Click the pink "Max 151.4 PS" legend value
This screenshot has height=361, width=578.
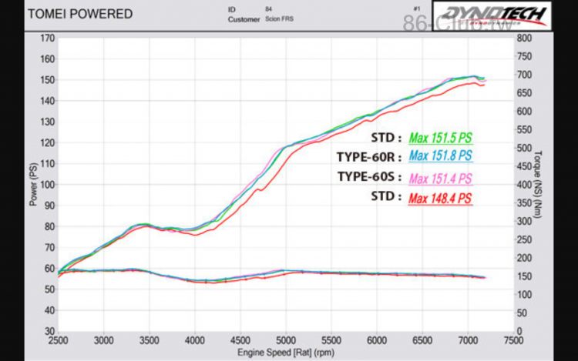pyautogui.click(x=441, y=179)
